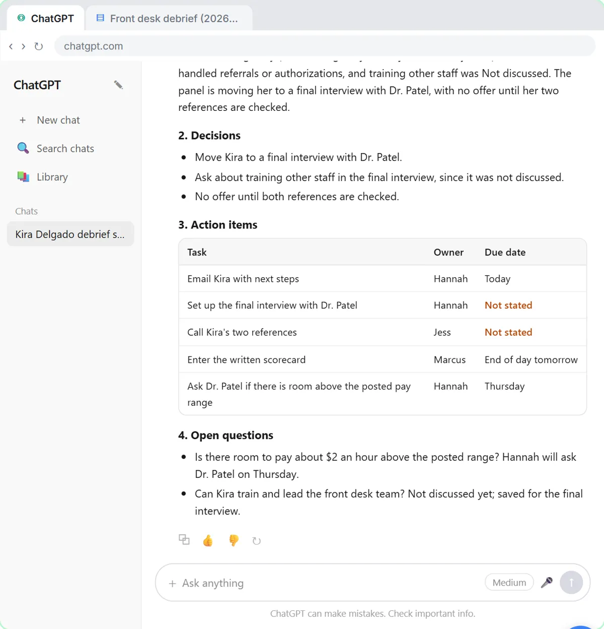The image size is (604, 629).
Task: Click the '3. Action items' heading
Action: [217, 224]
